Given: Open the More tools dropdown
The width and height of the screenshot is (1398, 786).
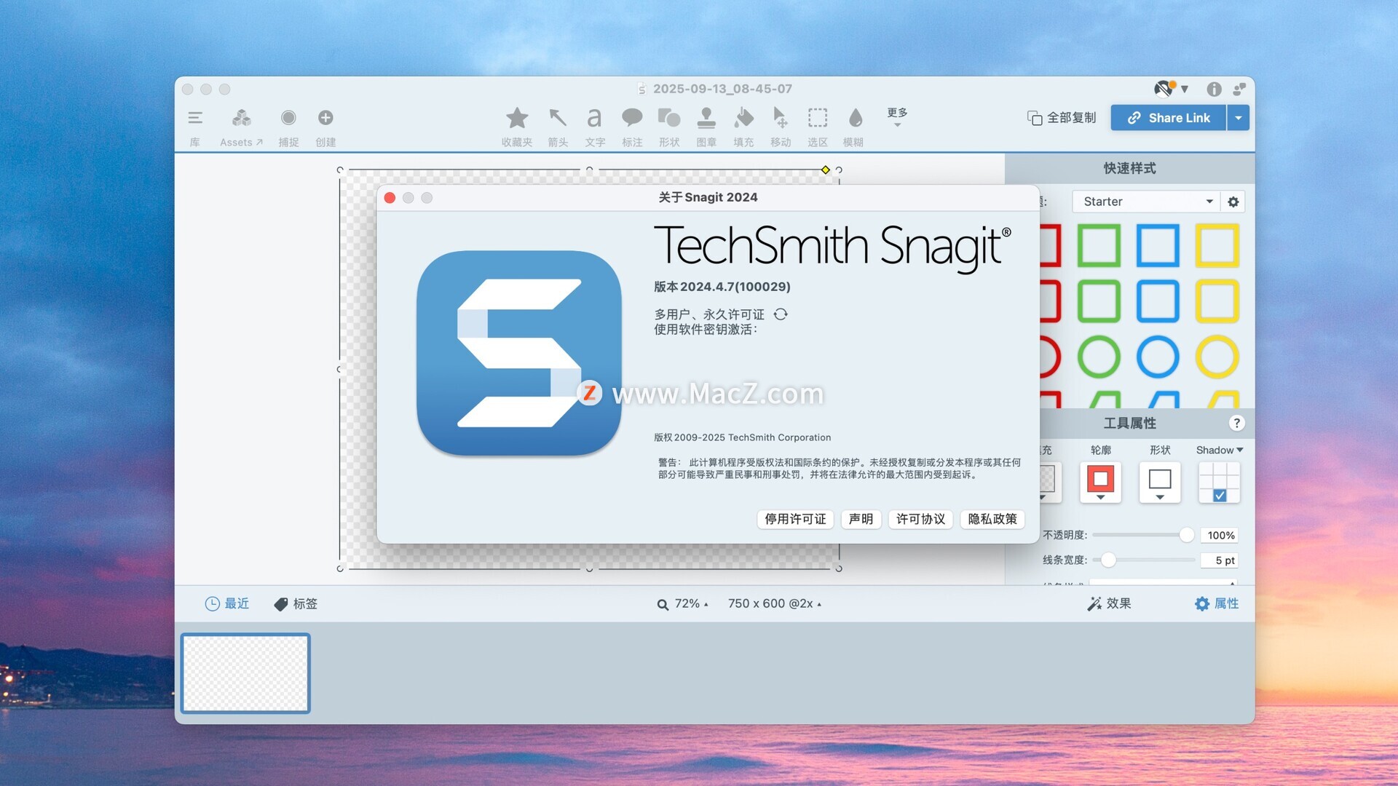Looking at the screenshot, I should [x=897, y=116].
